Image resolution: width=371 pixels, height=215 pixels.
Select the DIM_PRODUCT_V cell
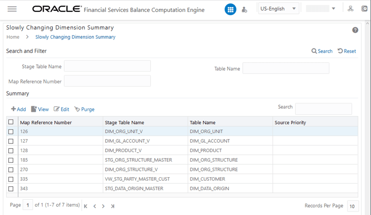tap(146, 150)
